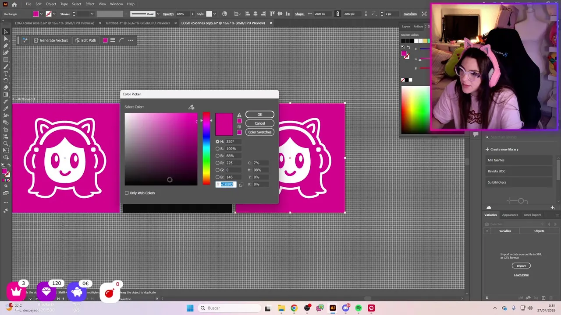
Task: Confirm color with the OK button
Action: (260, 115)
